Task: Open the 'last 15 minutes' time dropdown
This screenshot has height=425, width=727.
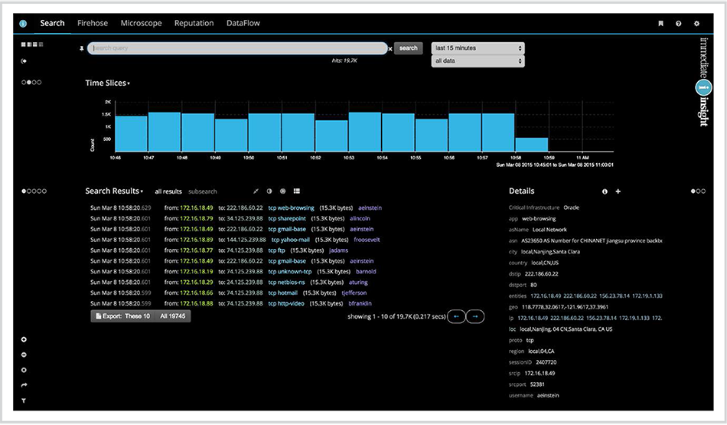Action: (x=478, y=47)
